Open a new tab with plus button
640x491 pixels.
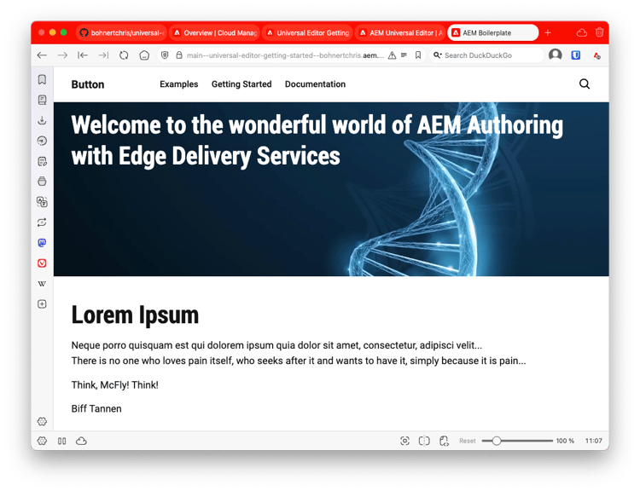[x=548, y=32]
